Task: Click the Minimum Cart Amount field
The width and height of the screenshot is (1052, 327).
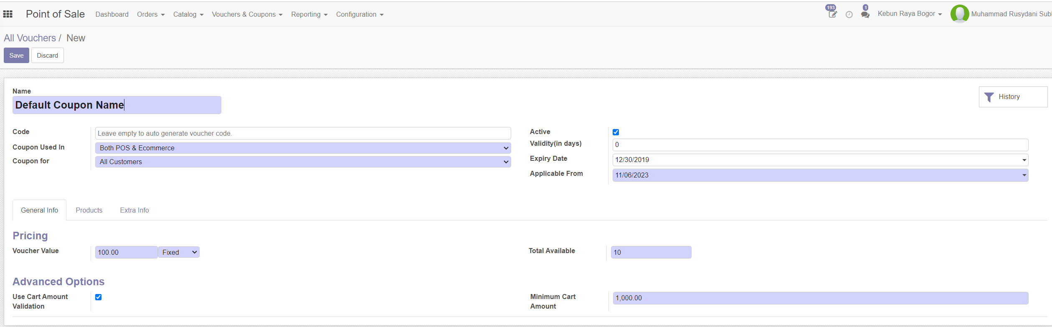Action: point(820,298)
